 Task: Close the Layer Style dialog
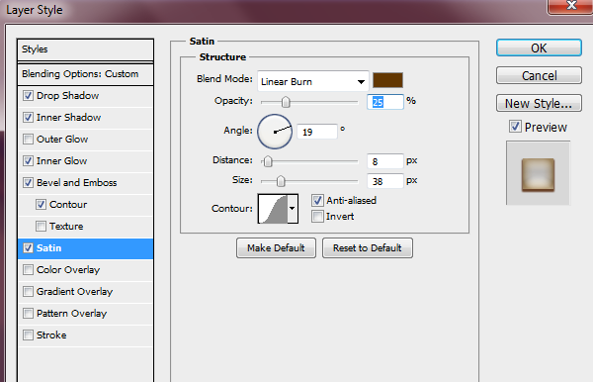[570, 6]
